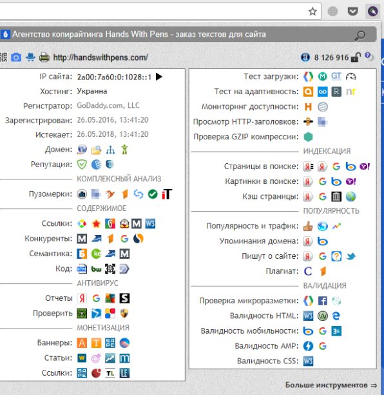Viewport: 384px width, 395px height.
Task: Click the blue m icon in Статьи row
Action: click(x=124, y=358)
